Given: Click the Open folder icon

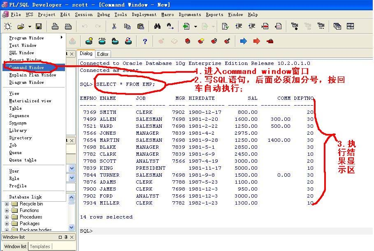Looking at the screenshot, I should 21,26.
